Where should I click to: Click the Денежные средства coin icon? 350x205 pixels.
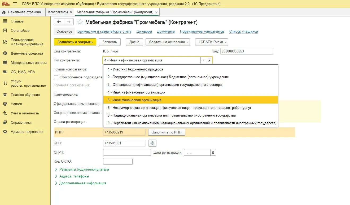pyautogui.click(x=5, y=54)
